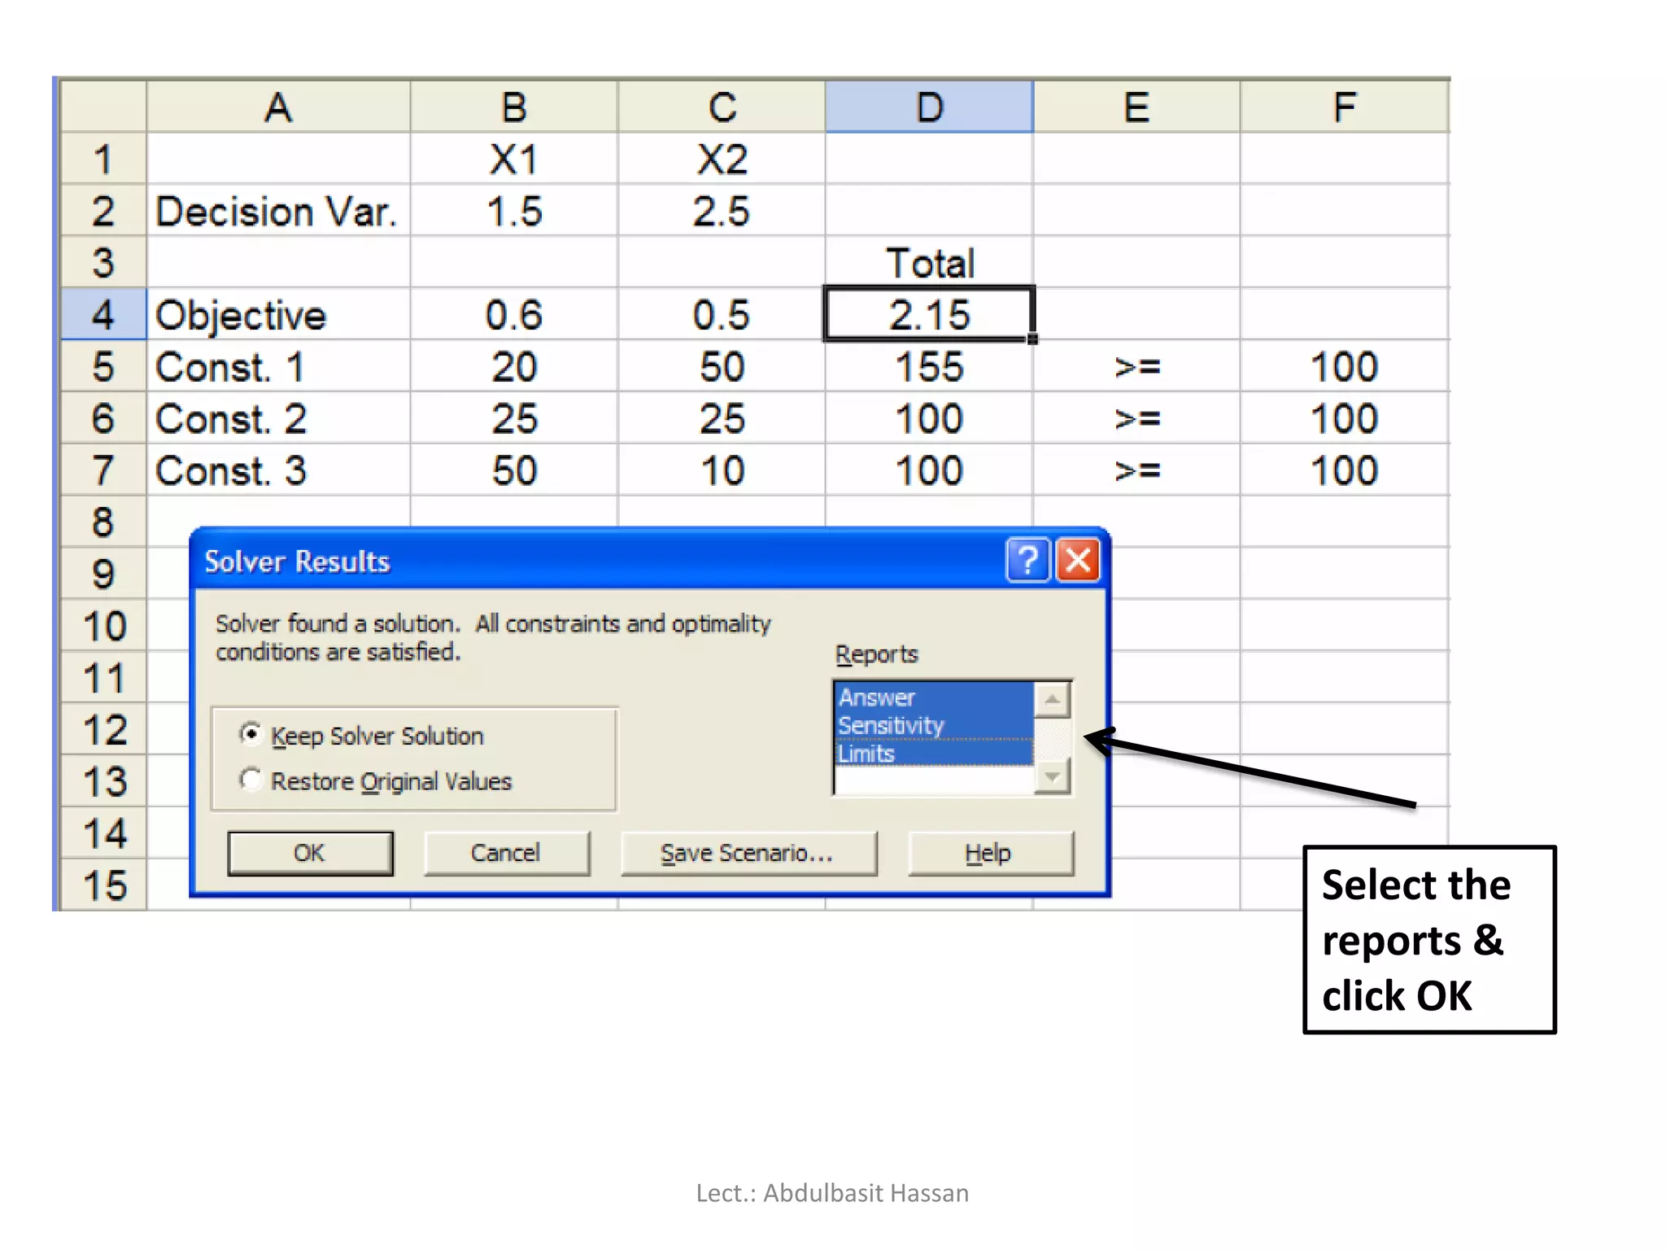The height and width of the screenshot is (1250, 1666).
Task: Click cell with value 2.5
Action: (722, 211)
